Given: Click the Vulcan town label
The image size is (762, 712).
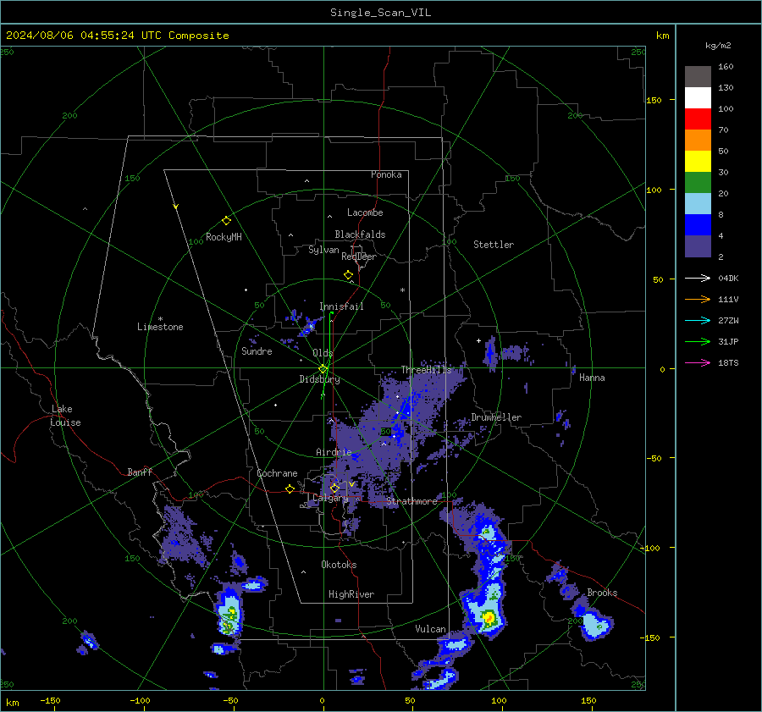Looking at the screenshot, I should [x=430, y=628].
